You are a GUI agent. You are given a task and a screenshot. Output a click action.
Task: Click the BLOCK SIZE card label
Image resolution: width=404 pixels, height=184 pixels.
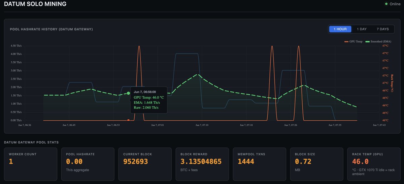(x=305, y=154)
